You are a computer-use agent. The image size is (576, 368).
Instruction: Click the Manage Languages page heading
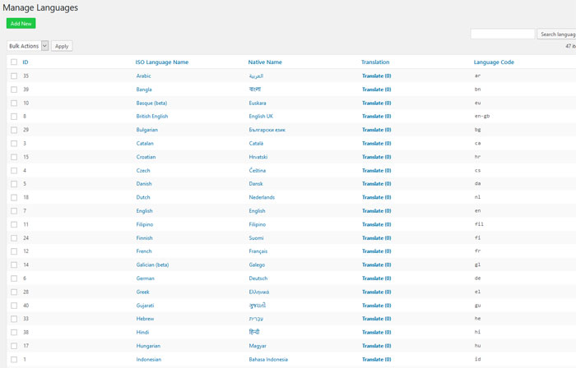click(x=40, y=7)
